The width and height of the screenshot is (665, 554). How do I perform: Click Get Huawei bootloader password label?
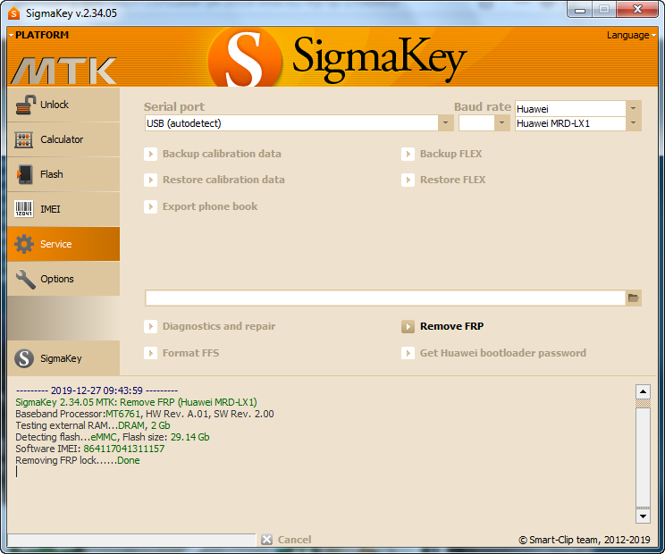[x=503, y=353]
